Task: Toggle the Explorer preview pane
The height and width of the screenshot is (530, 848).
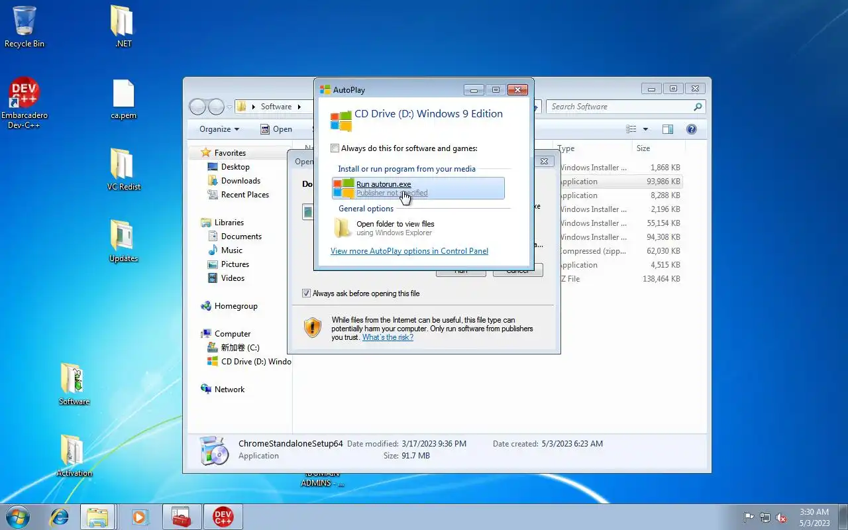Action: coord(668,129)
